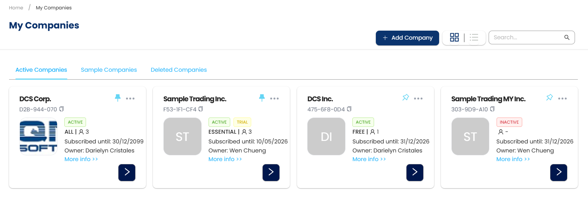Switch to list view layout
The image size is (588, 213).
tap(474, 37)
